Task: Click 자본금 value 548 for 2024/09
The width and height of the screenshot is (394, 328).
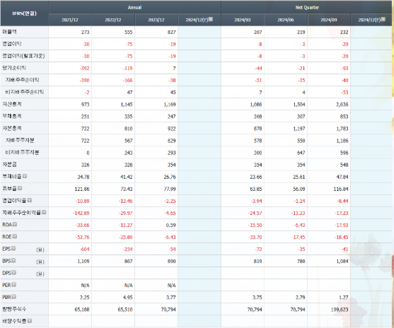Action: coord(344,165)
